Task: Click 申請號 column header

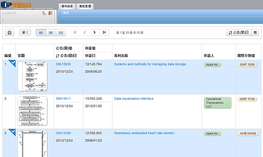Action: tap(90, 48)
